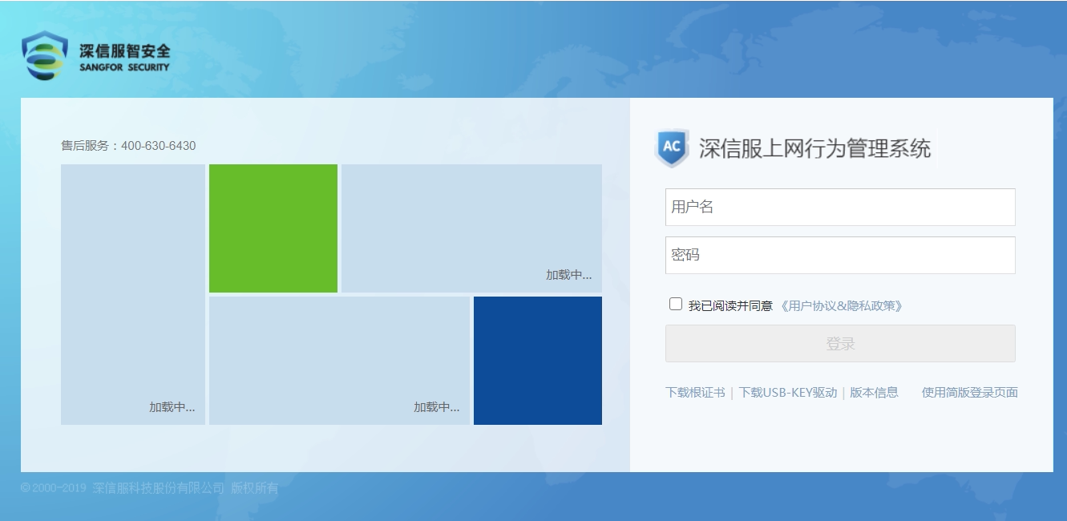Click the 深信服智安全 brand text
This screenshot has width=1067, height=521.
[x=125, y=50]
